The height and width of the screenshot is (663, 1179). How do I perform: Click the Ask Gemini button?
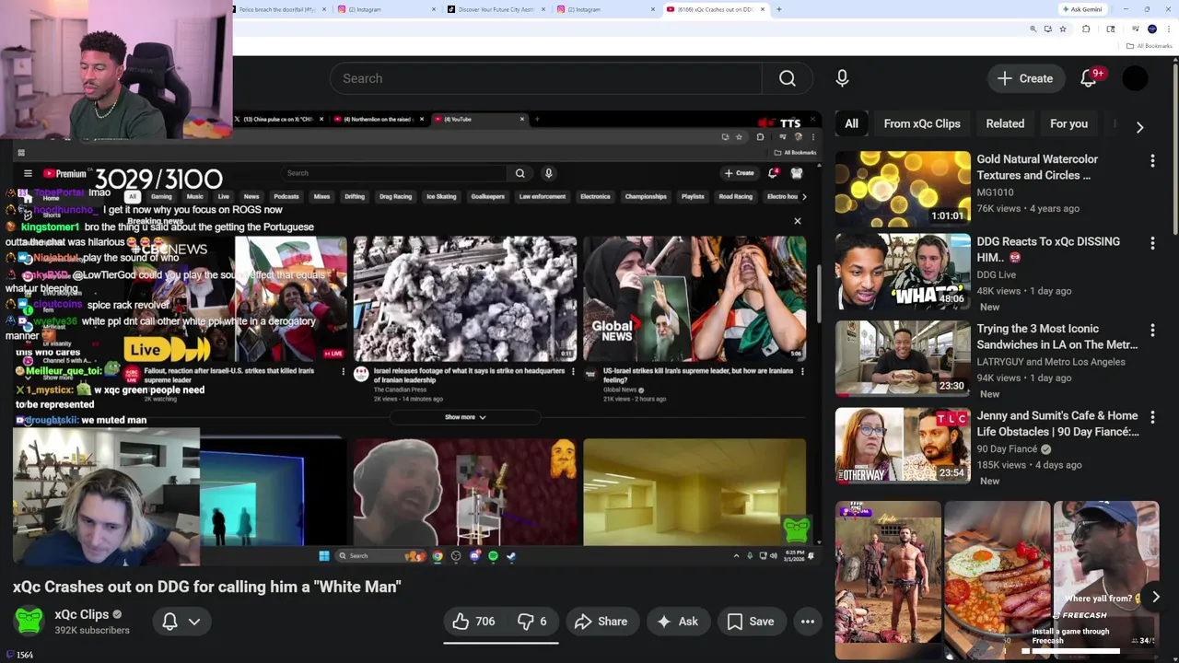[1081, 9]
